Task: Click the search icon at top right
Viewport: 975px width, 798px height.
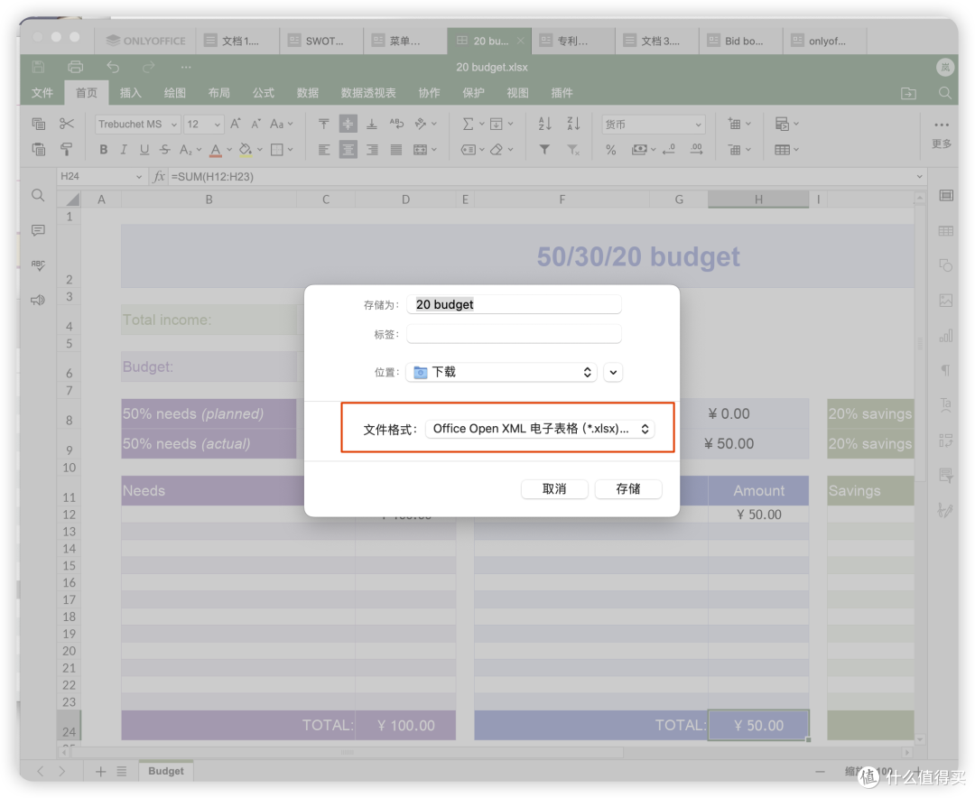Action: point(944,93)
